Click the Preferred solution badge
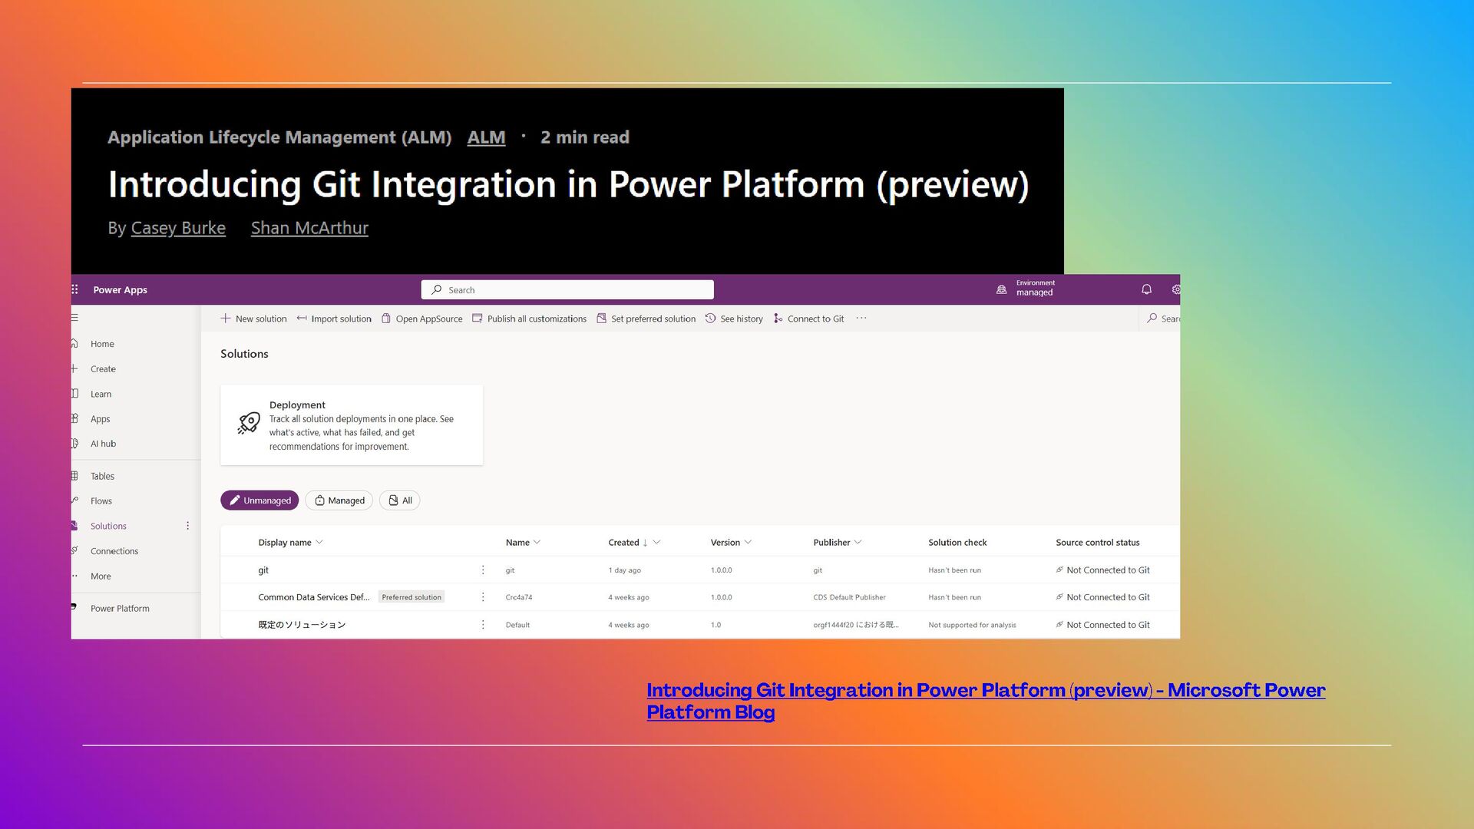This screenshot has width=1474, height=829. (411, 597)
